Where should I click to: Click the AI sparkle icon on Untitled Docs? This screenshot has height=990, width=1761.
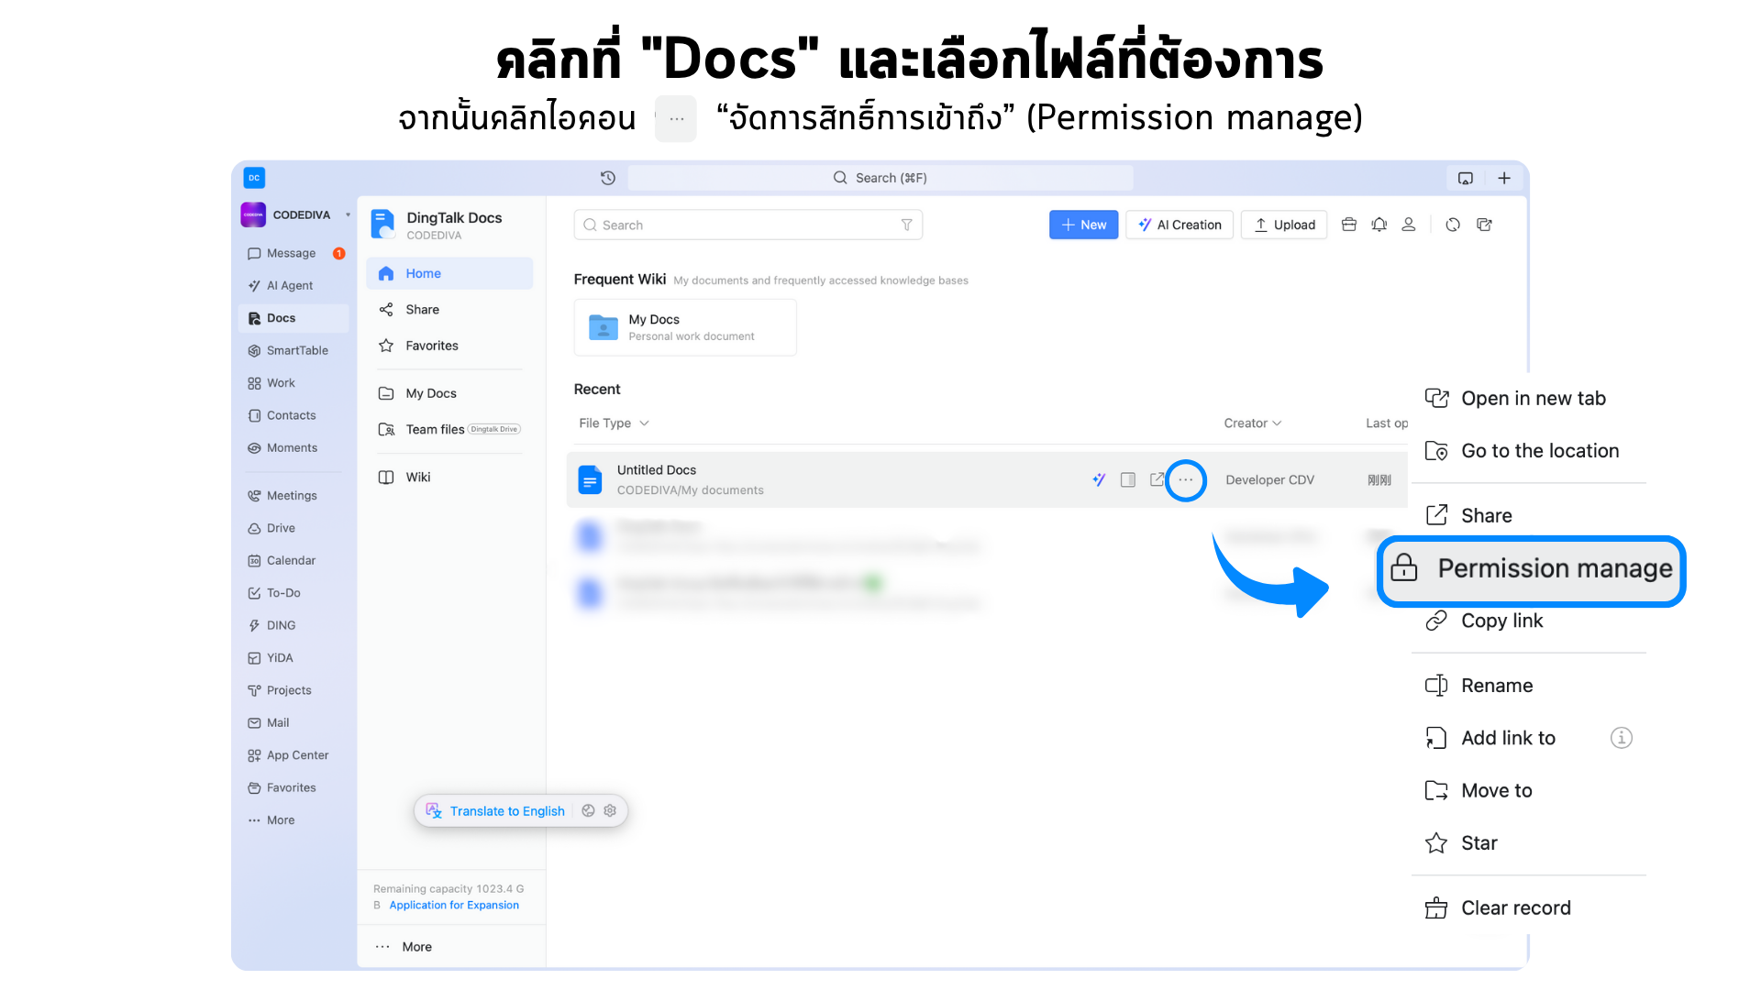tap(1099, 479)
